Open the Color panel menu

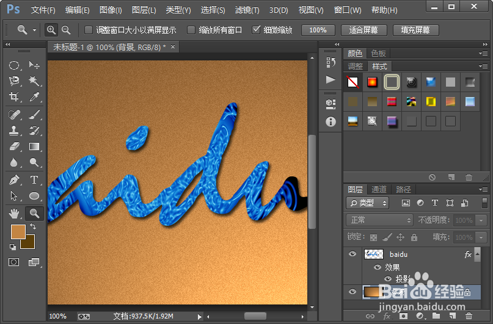click(483, 53)
